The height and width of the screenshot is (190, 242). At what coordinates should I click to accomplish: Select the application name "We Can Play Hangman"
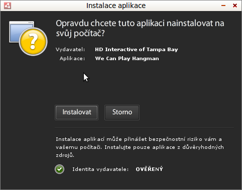click(127, 59)
